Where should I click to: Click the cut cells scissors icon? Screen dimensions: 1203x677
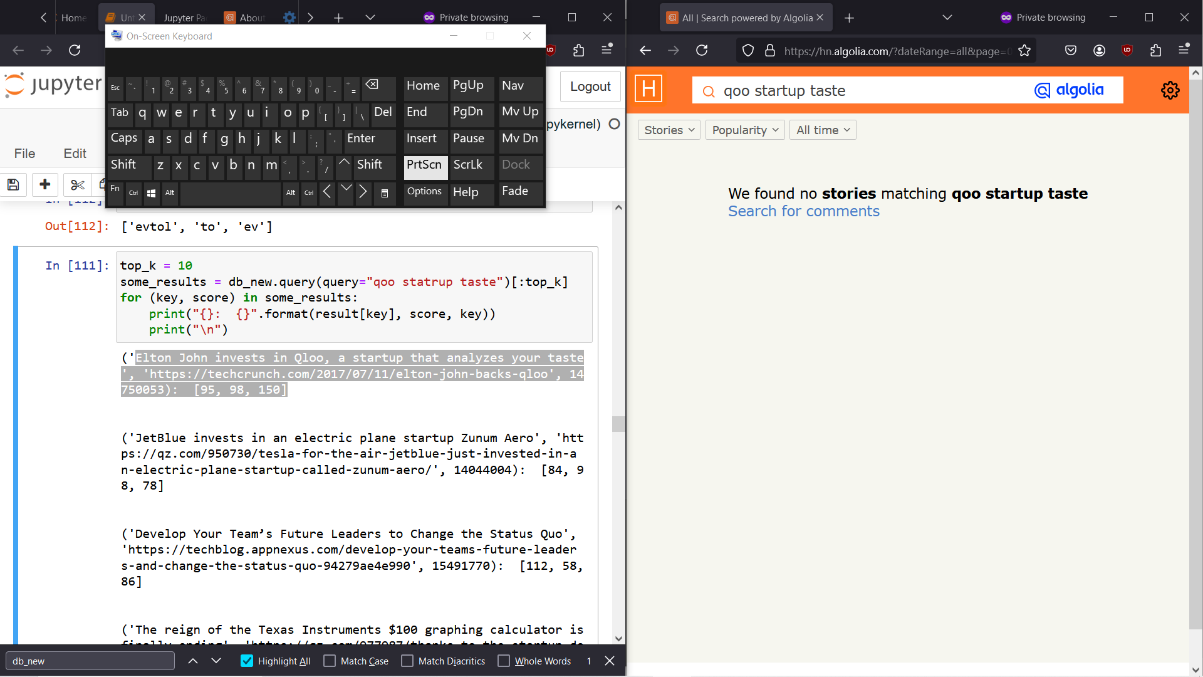pos(77,184)
